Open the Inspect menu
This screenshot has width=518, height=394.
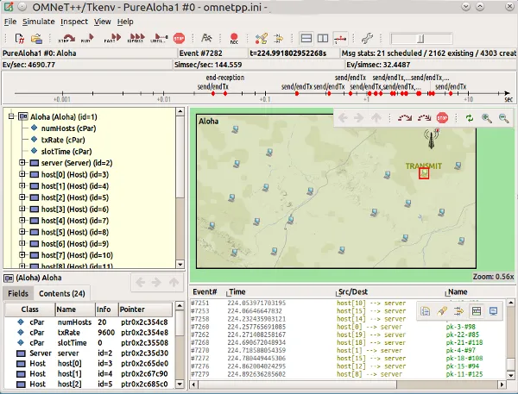(73, 21)
